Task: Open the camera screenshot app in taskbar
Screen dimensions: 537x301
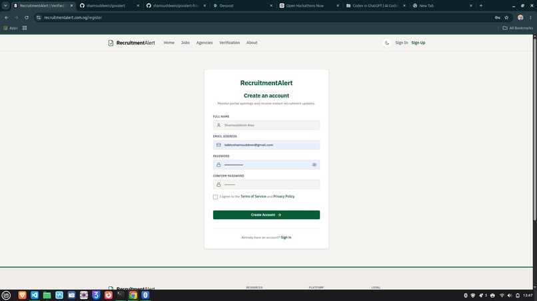Action: (x=71, y=295)
